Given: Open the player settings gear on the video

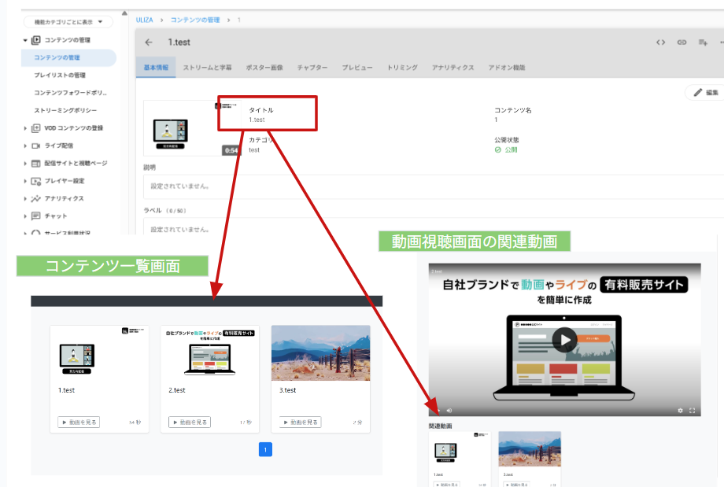Looking at the screenshot, I should (682, 411).
